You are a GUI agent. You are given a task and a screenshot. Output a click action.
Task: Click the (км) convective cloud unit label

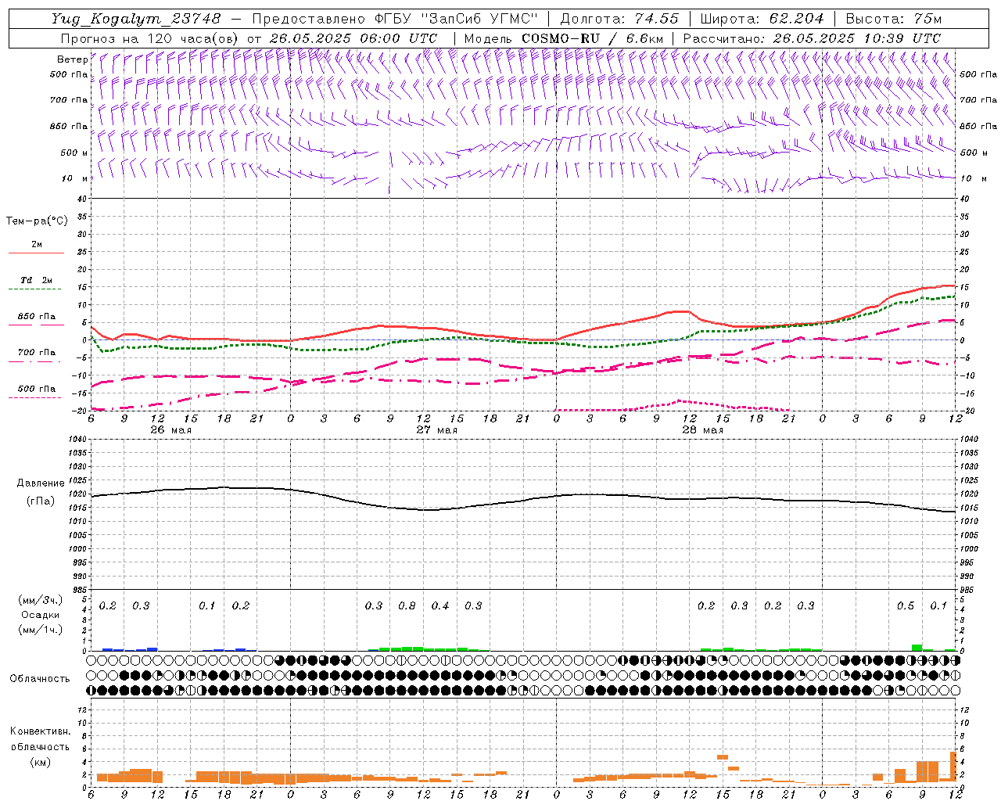[40, 762]
